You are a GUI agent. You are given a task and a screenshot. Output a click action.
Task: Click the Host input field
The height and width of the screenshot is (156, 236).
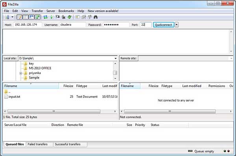28,25
